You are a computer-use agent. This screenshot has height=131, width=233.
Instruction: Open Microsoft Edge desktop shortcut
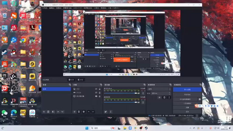(x=14, y=114)
